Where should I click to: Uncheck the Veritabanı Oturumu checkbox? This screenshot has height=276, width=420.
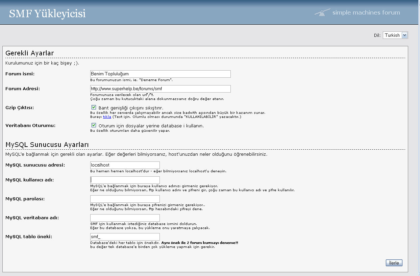(94, 125)
